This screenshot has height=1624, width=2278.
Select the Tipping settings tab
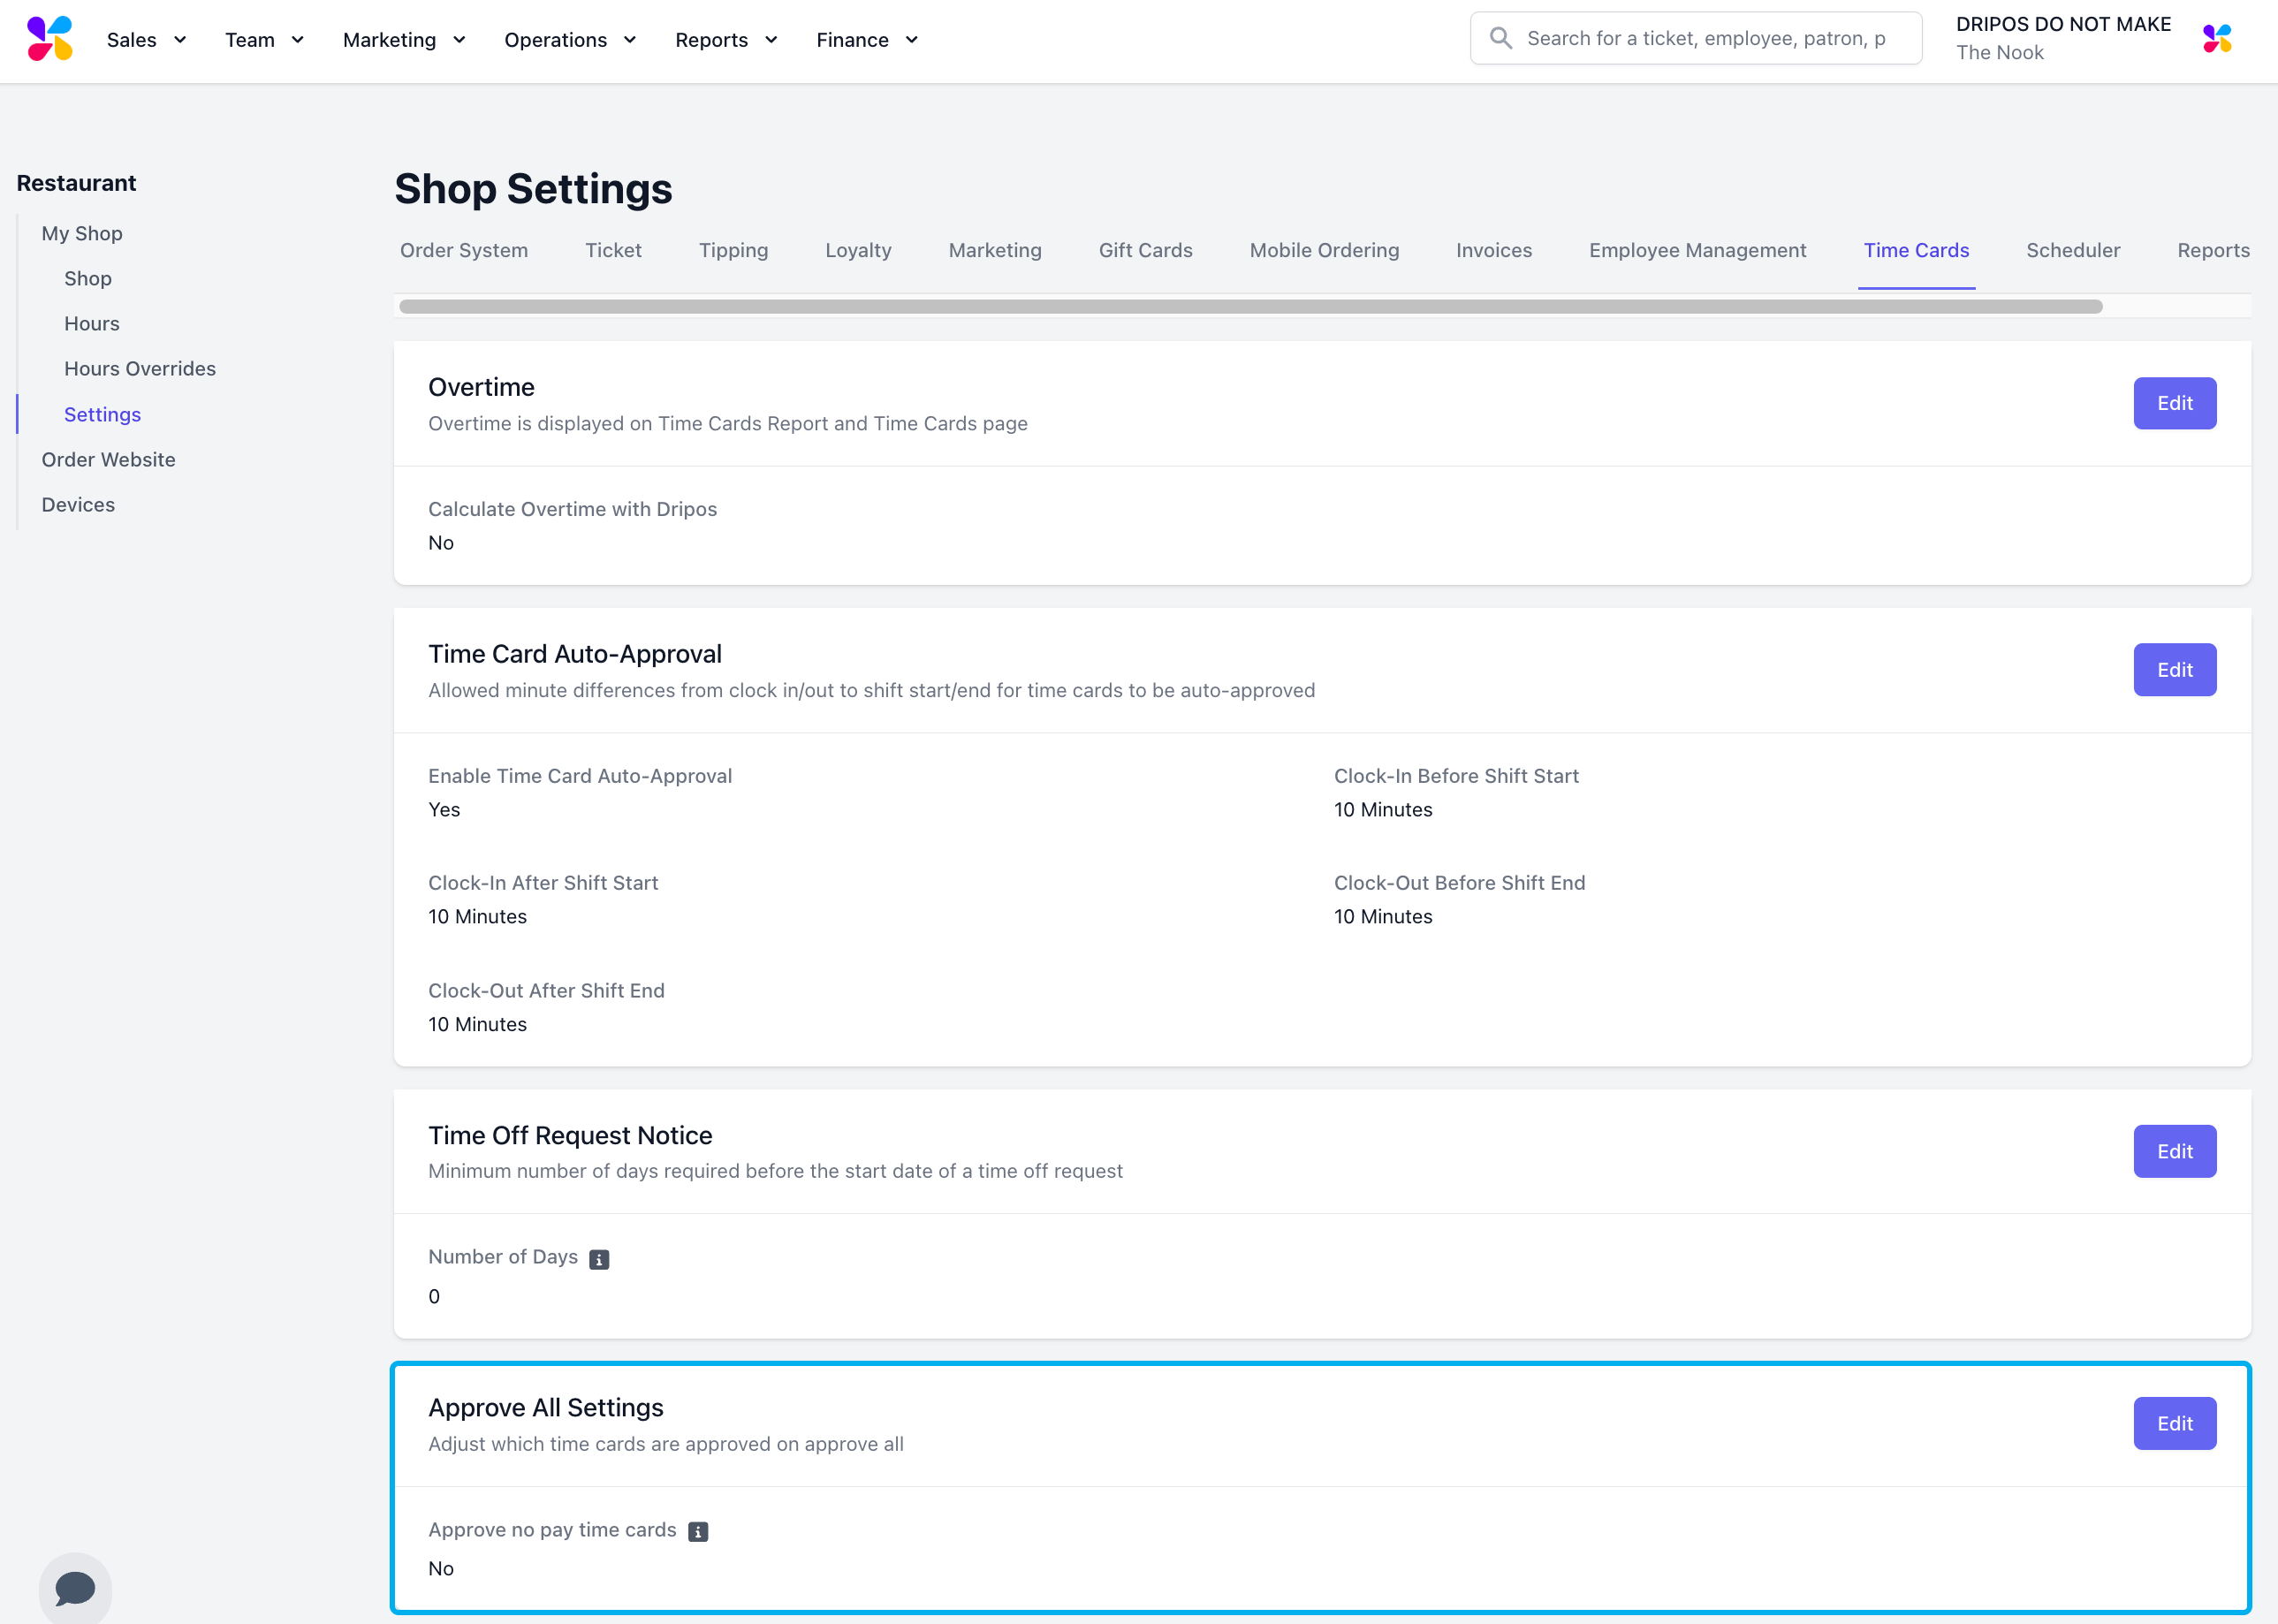(733, 250)
